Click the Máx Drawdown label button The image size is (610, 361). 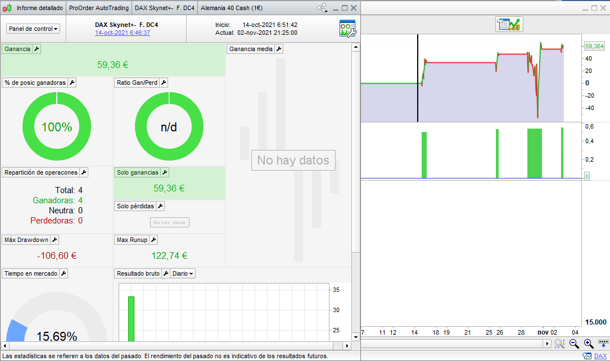pos(26,240)
